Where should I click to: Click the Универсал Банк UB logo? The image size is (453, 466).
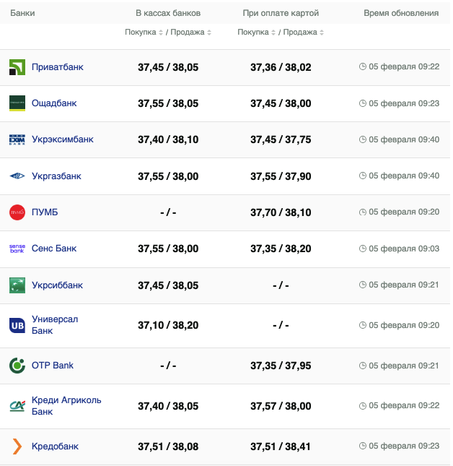coord(17,325)
